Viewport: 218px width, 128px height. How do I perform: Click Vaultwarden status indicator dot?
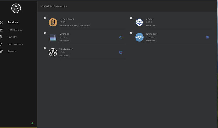pos(45,48)
